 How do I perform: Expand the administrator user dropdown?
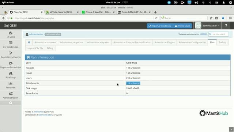click(x=211, y=26)
